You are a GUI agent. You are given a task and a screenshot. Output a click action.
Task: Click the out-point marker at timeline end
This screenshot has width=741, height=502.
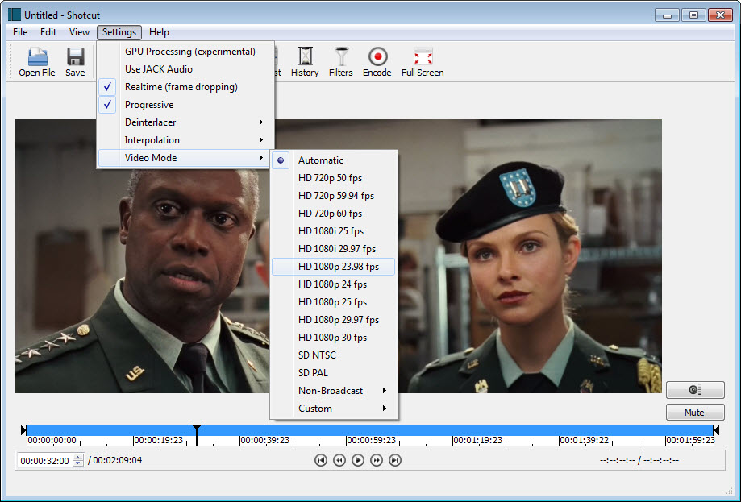point(717,429)
